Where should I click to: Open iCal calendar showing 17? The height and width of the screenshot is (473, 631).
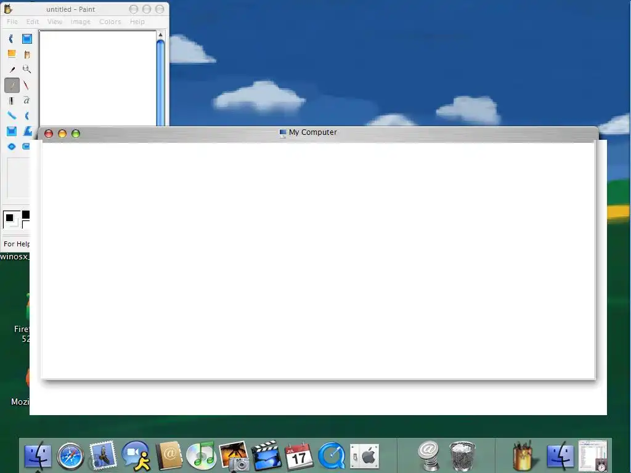[299, 456]
